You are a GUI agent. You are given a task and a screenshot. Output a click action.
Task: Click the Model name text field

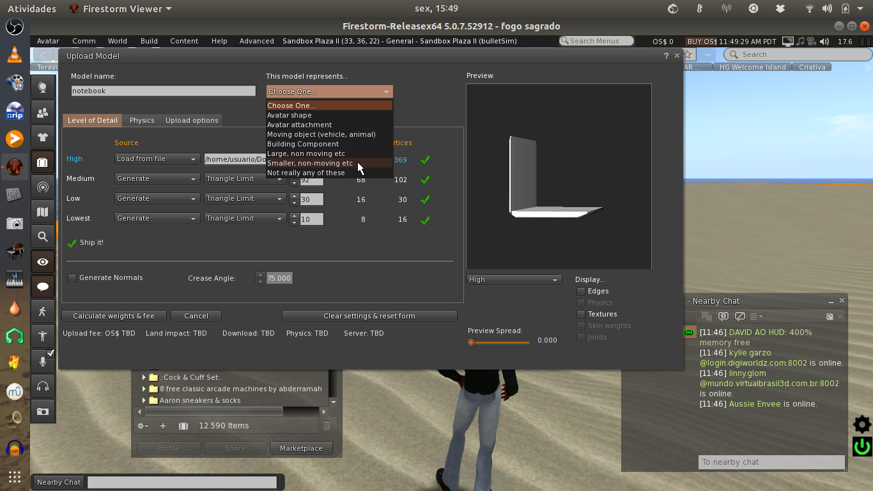coord(162,90)
